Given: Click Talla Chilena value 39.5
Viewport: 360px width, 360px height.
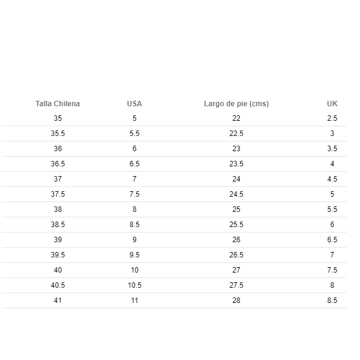Looking at the screenshot, I should (x=58, y=255).
